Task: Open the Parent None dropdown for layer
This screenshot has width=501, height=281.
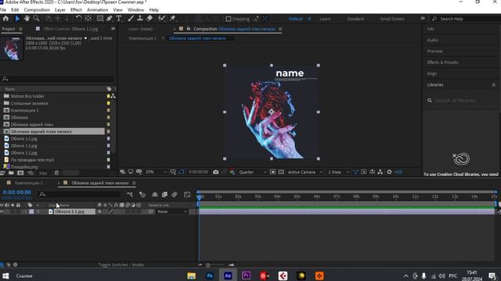Action: click(172, 212)
